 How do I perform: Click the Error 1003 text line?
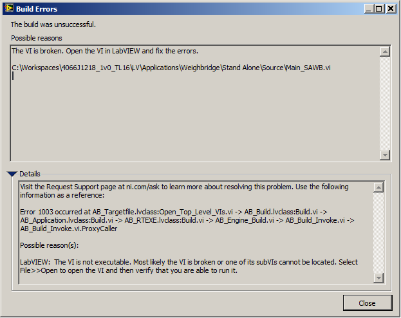click(174, 212)
